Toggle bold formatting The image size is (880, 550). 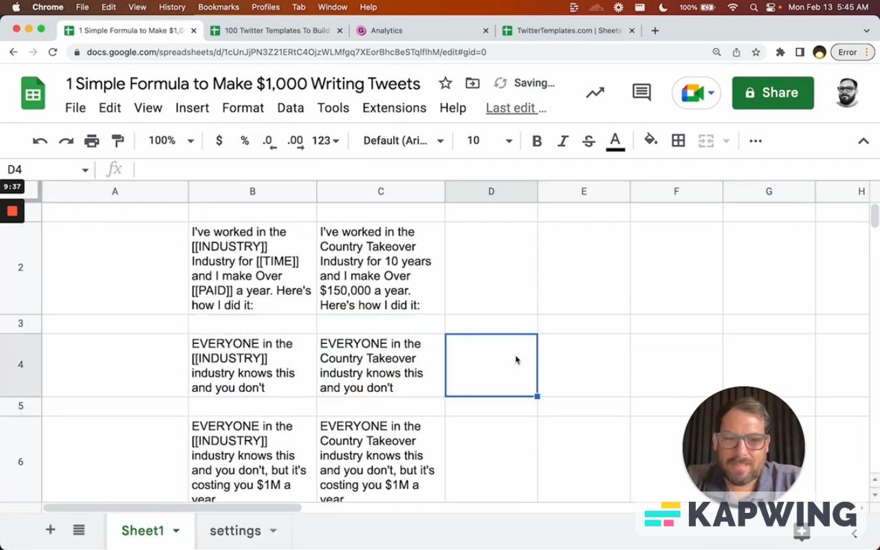pyautogui.click(x=537, y=141)
